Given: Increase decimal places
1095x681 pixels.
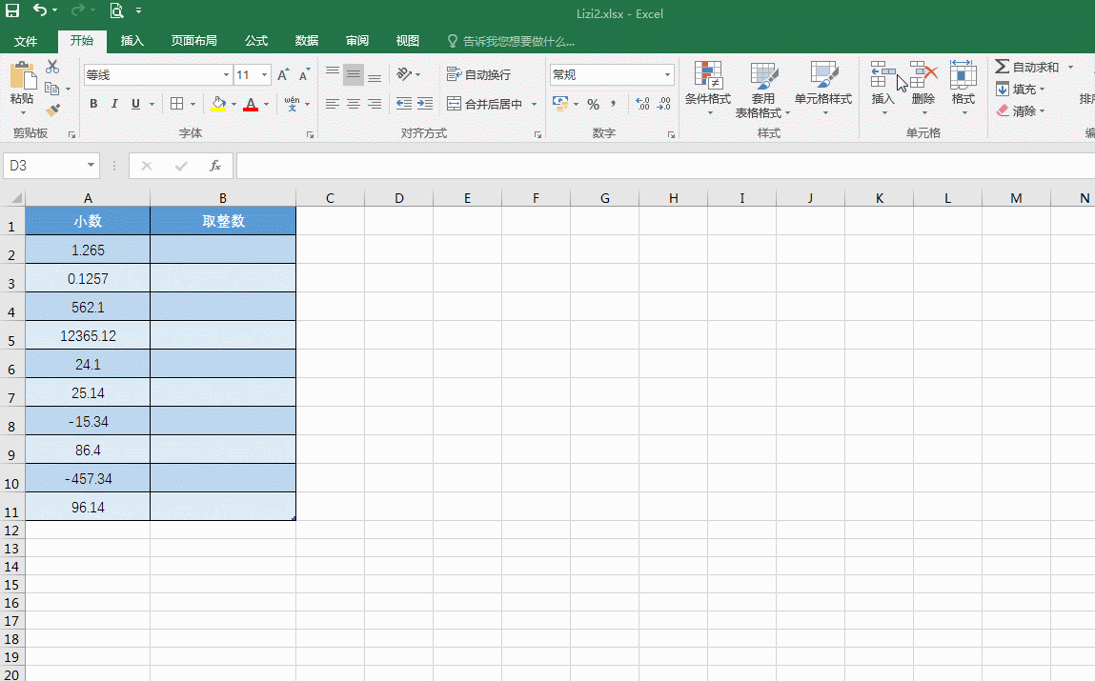Looking at the screenshot, I should point(642,104).
